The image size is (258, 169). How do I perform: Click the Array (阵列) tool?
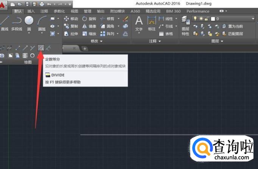click(x=107, y=34)
